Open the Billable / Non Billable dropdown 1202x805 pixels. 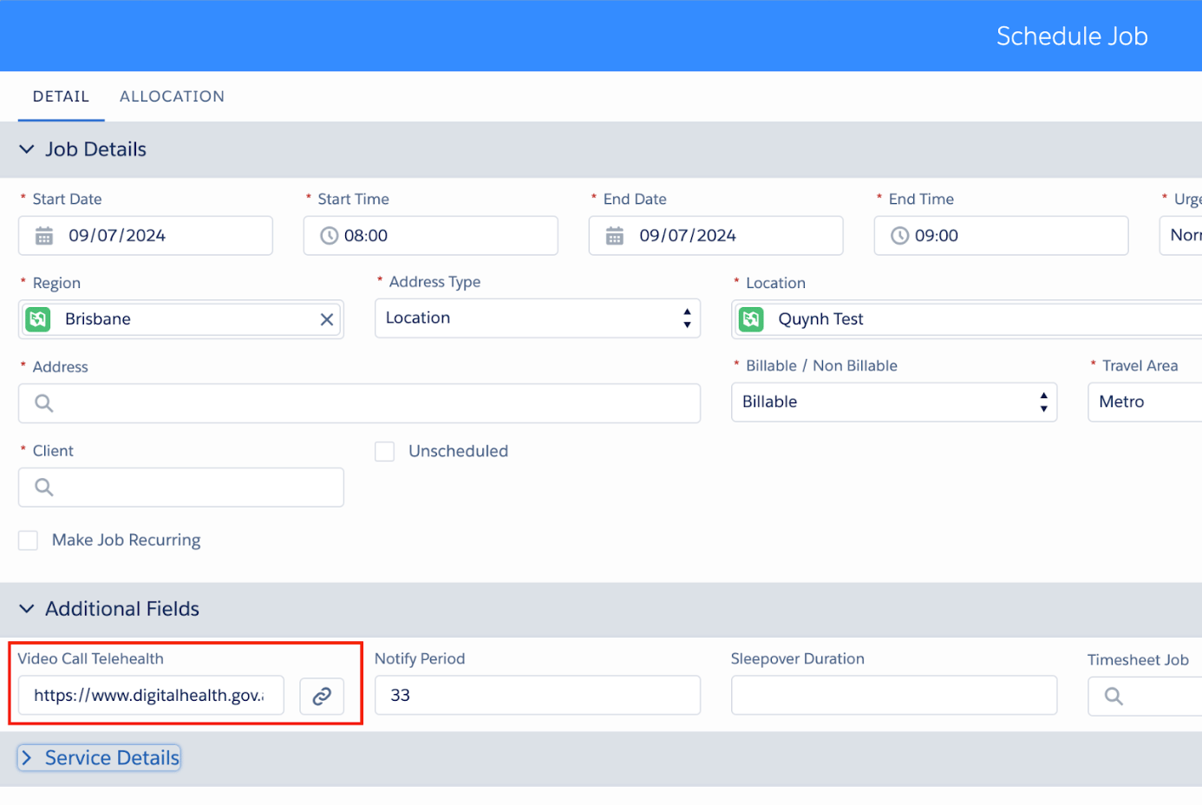click(894, 402)
